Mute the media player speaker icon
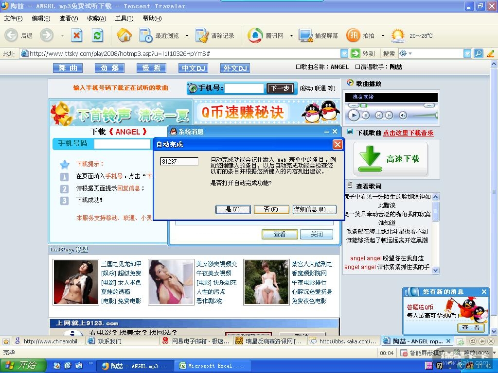 pos(403,116)
